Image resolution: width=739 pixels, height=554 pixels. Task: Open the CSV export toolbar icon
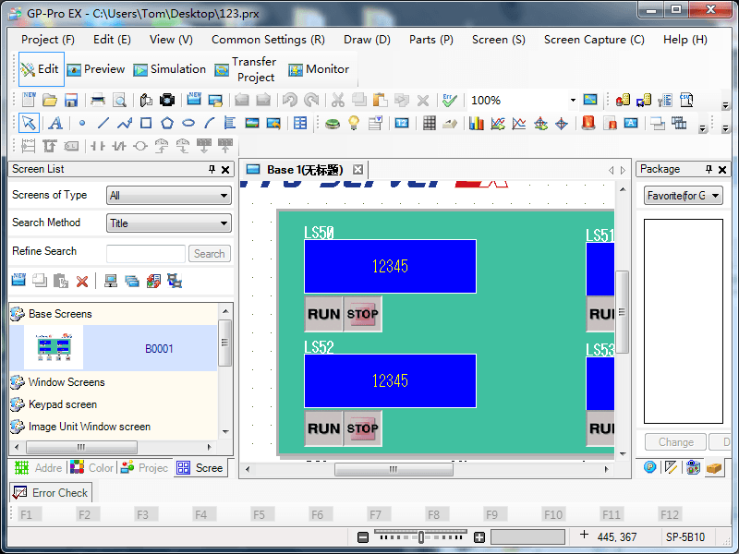(686, 100)
